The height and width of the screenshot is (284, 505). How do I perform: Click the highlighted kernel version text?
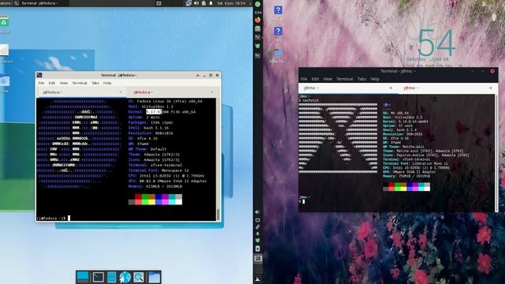[153, 112]
